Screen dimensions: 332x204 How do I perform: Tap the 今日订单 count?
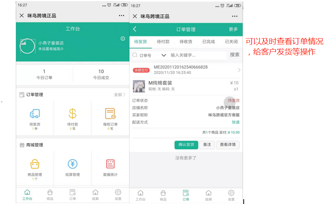point(44,71)
